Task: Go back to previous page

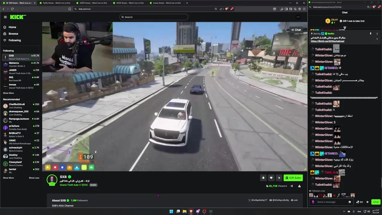Action: tap(4, 9)
